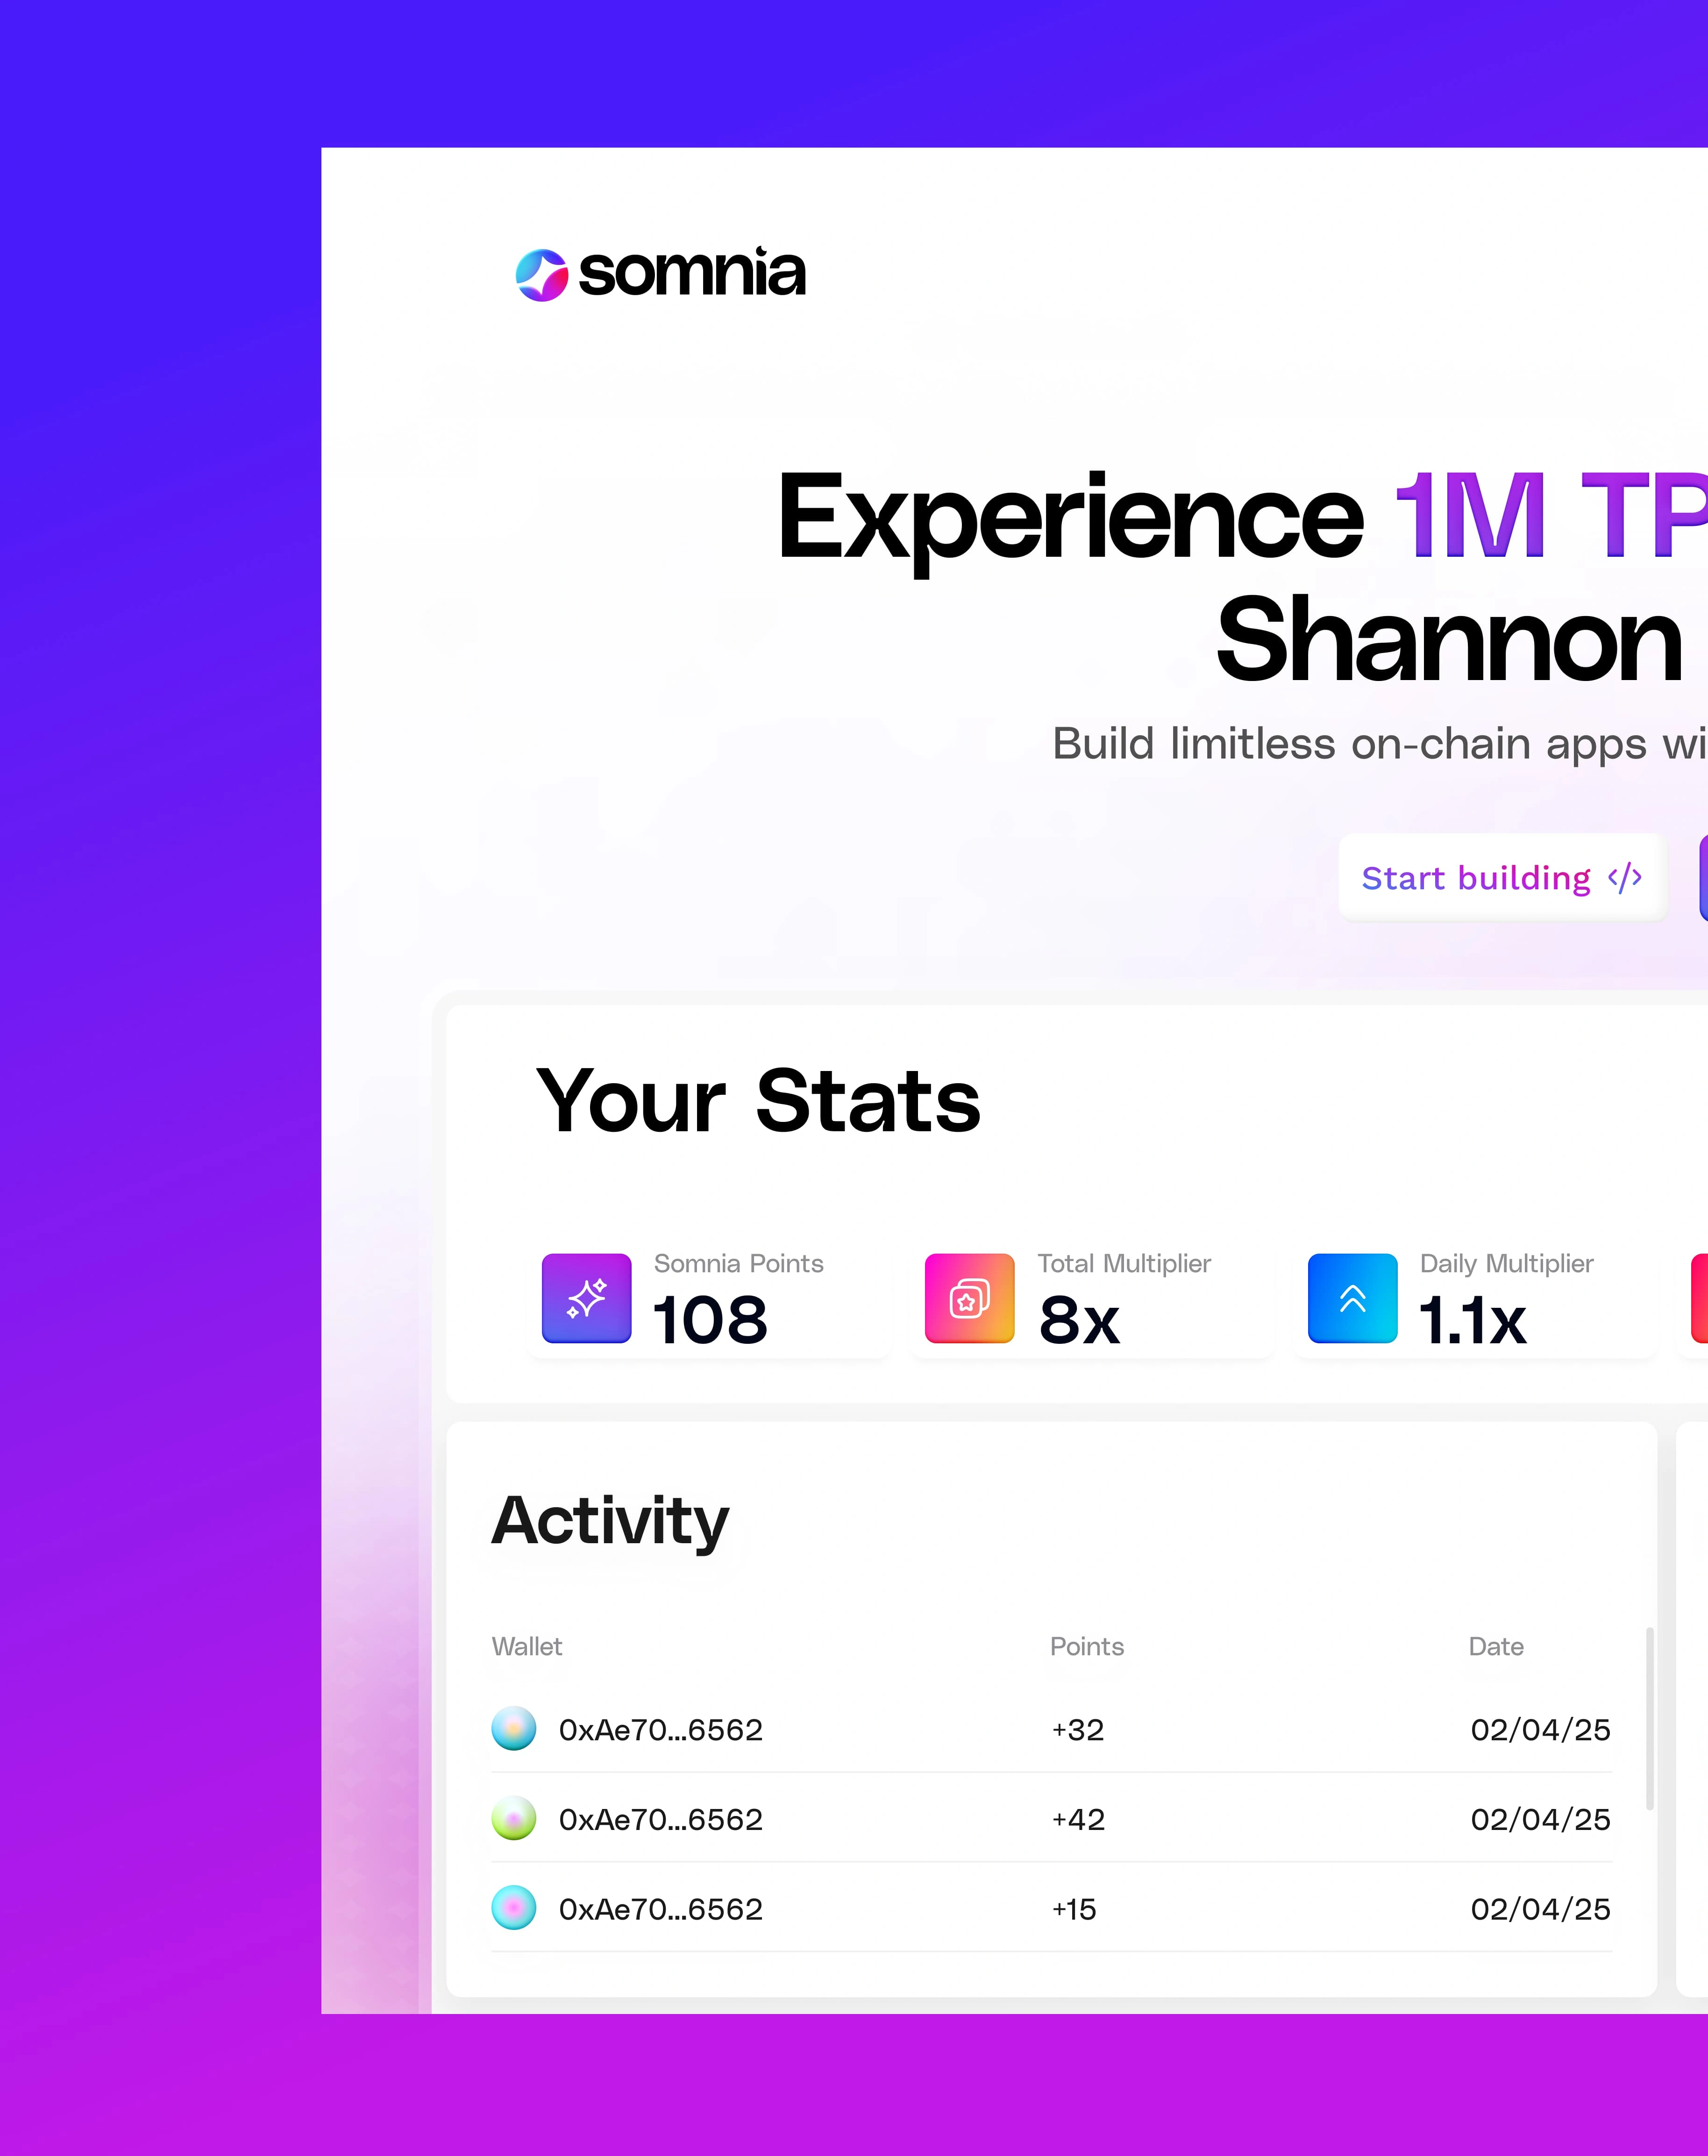Click the +32 points value
Viewport: 1708px width, 2156px height.
[x=1078, y=1730]
